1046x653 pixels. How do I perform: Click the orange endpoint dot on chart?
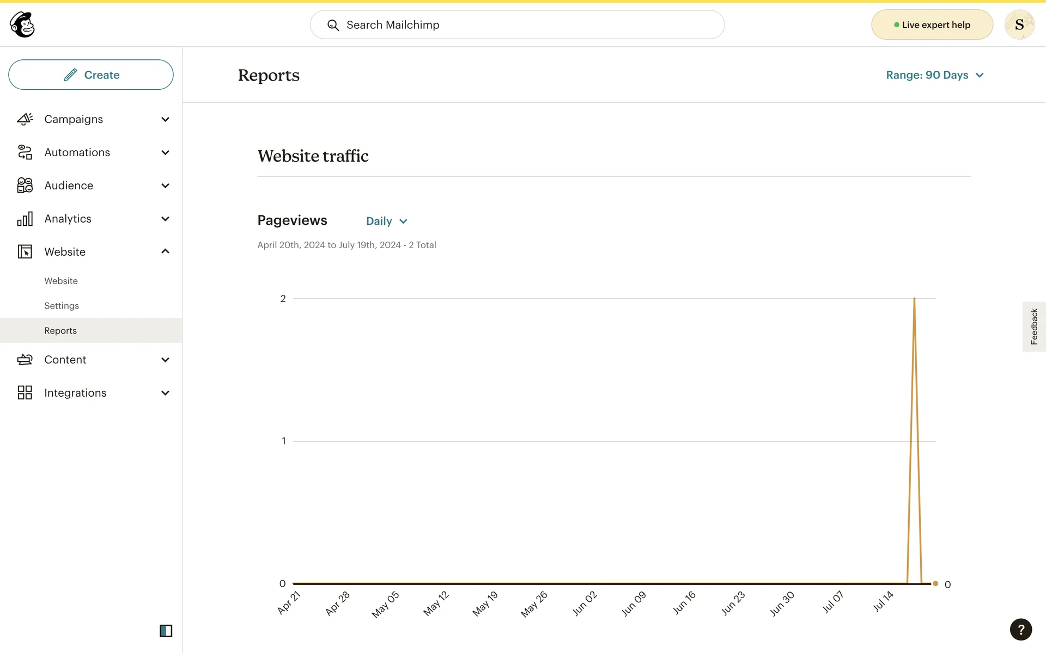935,583
